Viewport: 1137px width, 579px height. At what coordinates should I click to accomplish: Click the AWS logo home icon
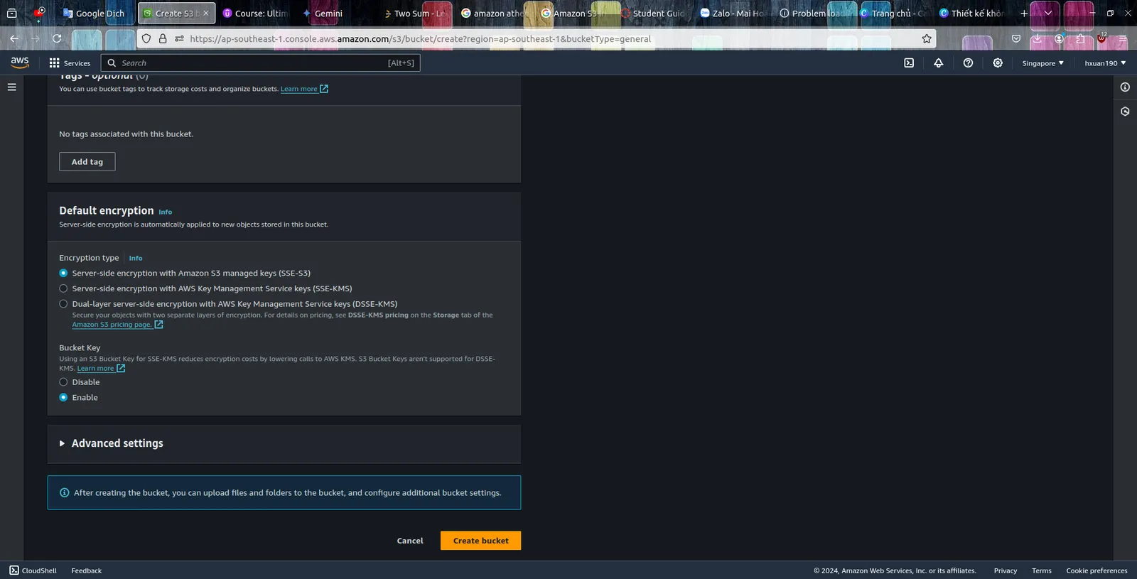(x=20, y=63)
